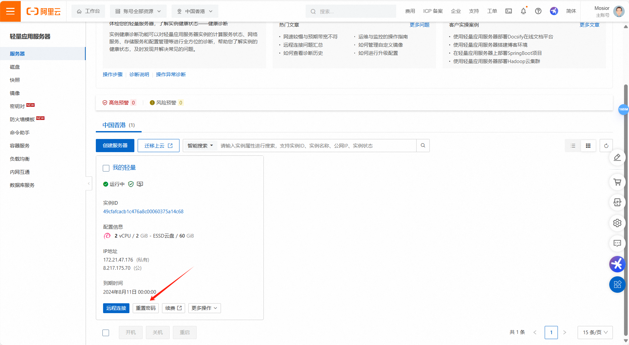Open the help question mark icon

[538, 11]
